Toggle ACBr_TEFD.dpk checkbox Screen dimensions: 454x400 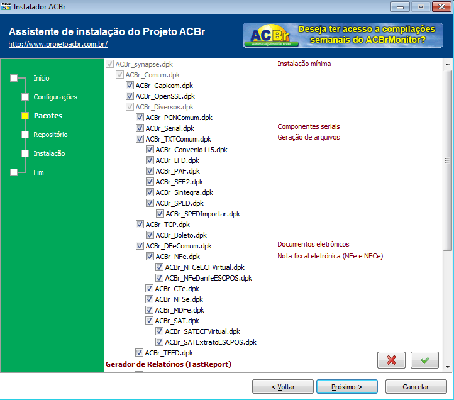(139, 353)
